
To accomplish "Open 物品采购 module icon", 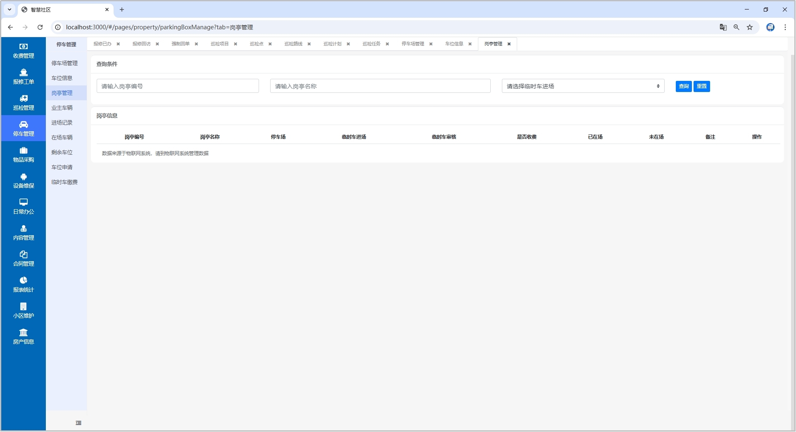I will click(x=24, y=151).
